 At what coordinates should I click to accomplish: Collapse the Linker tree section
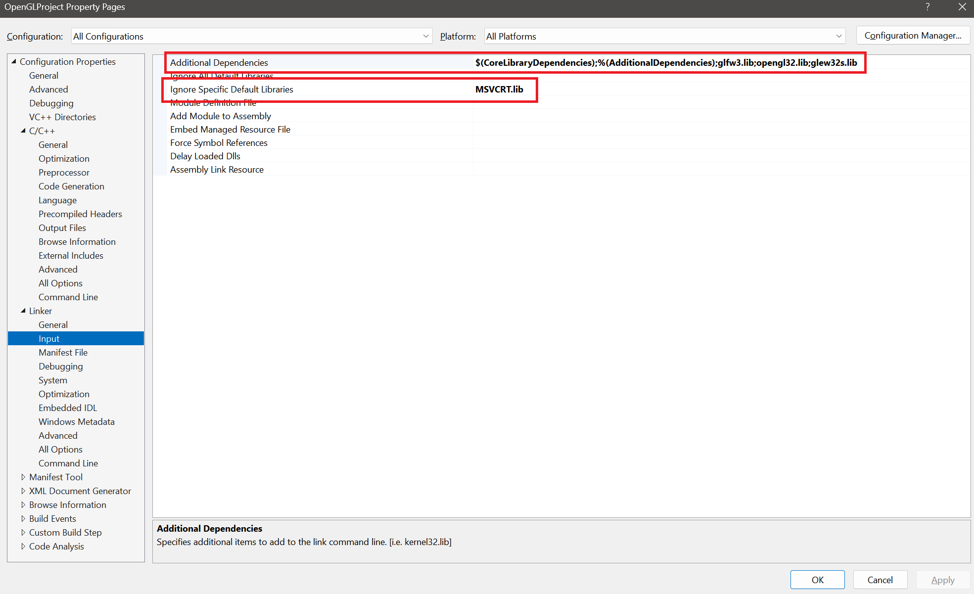pyautogui.click(x=23, y=311)
